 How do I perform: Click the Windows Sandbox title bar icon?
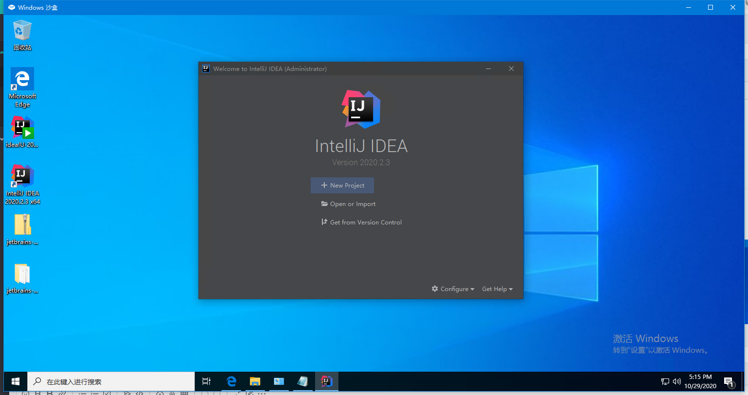tap(12, 7)
